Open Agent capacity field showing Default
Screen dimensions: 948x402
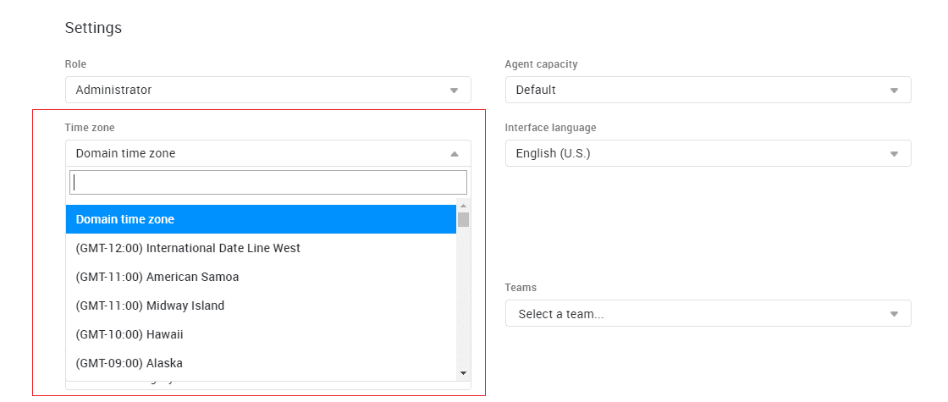694,90
